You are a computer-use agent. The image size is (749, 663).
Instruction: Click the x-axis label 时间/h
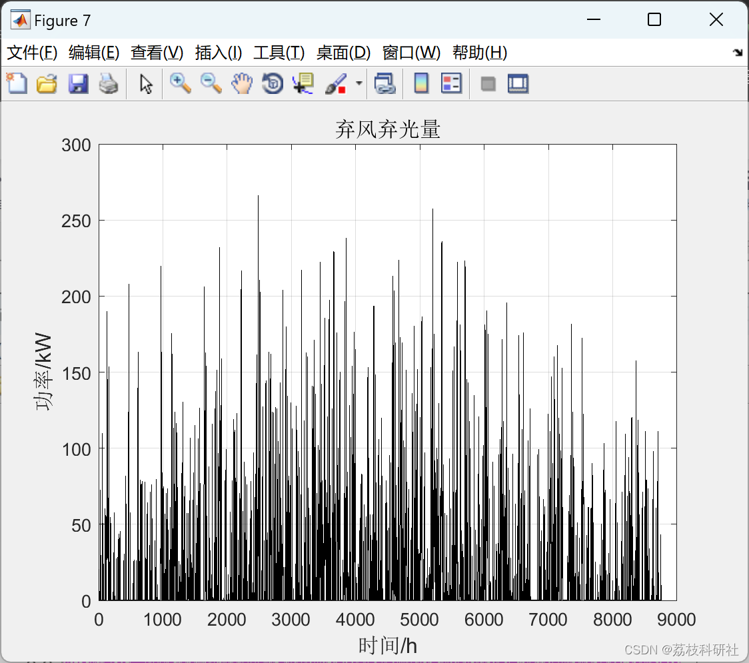coord(387,646)
